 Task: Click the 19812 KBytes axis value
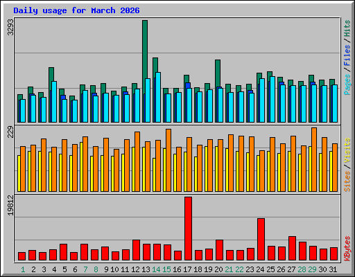[x=10, y=206]
